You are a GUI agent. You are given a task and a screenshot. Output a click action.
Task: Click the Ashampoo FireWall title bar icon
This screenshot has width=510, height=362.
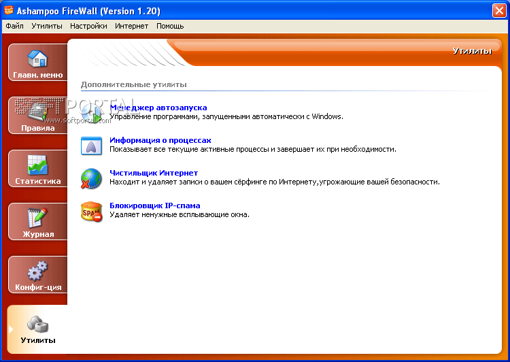pyautogui.click(x=9, y=10)
